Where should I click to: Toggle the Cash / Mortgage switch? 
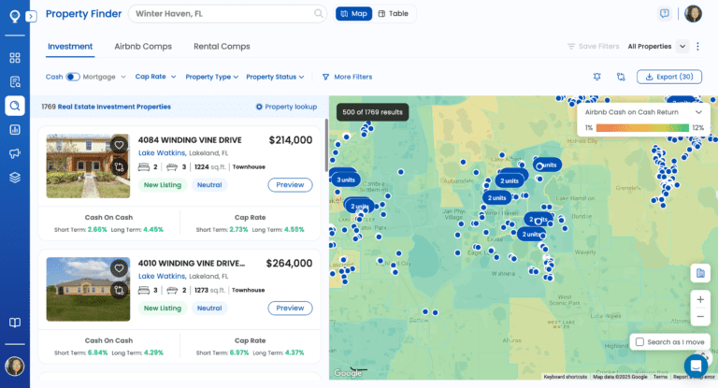(73, 77)
